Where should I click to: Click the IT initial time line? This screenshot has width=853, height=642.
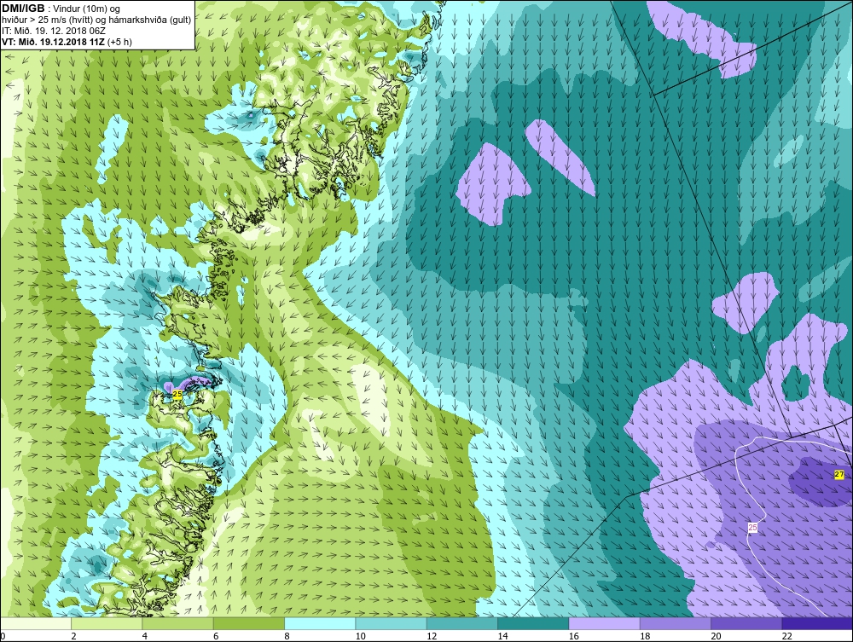pyautogui.click(x=54, y=31)
